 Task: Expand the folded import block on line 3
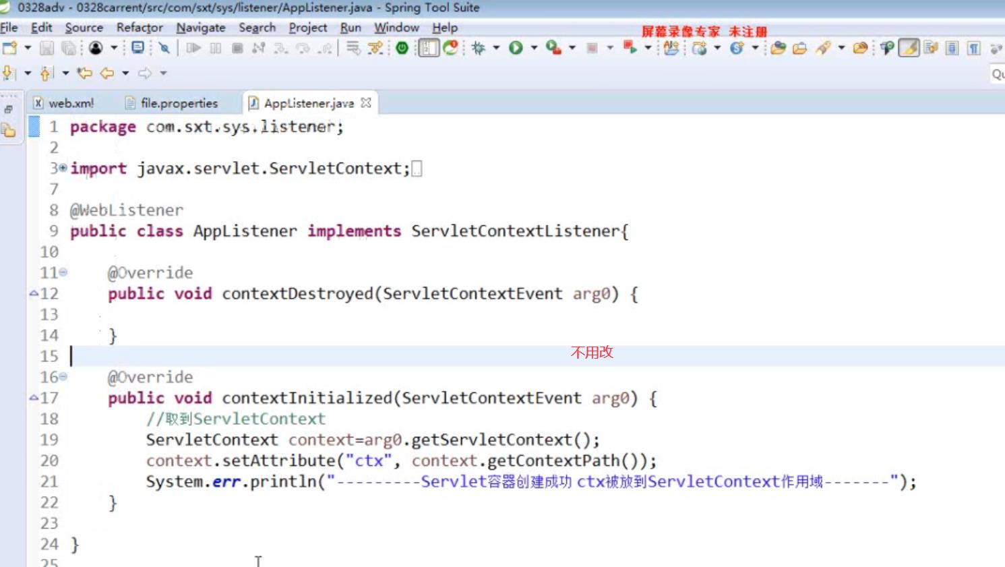(63, 167)
